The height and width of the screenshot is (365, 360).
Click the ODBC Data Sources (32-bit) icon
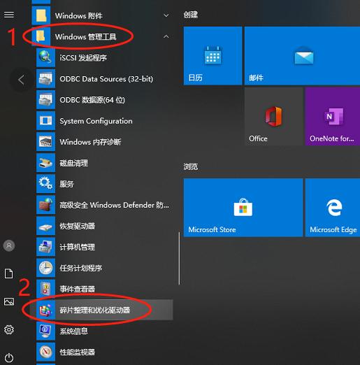[x=45, y=79]
